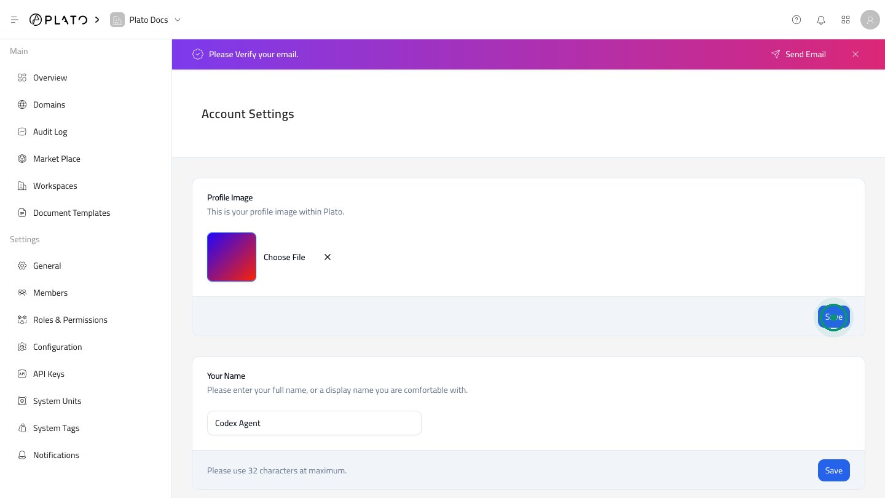Click the gradient profile image thumbnail
The height and width of the screenshot is (498, 885).
click(232, 257)
